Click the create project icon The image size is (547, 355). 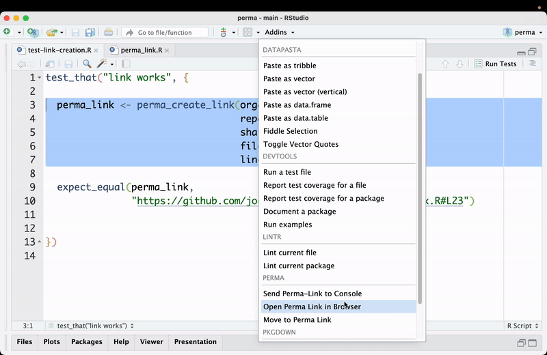click(33, 32)
